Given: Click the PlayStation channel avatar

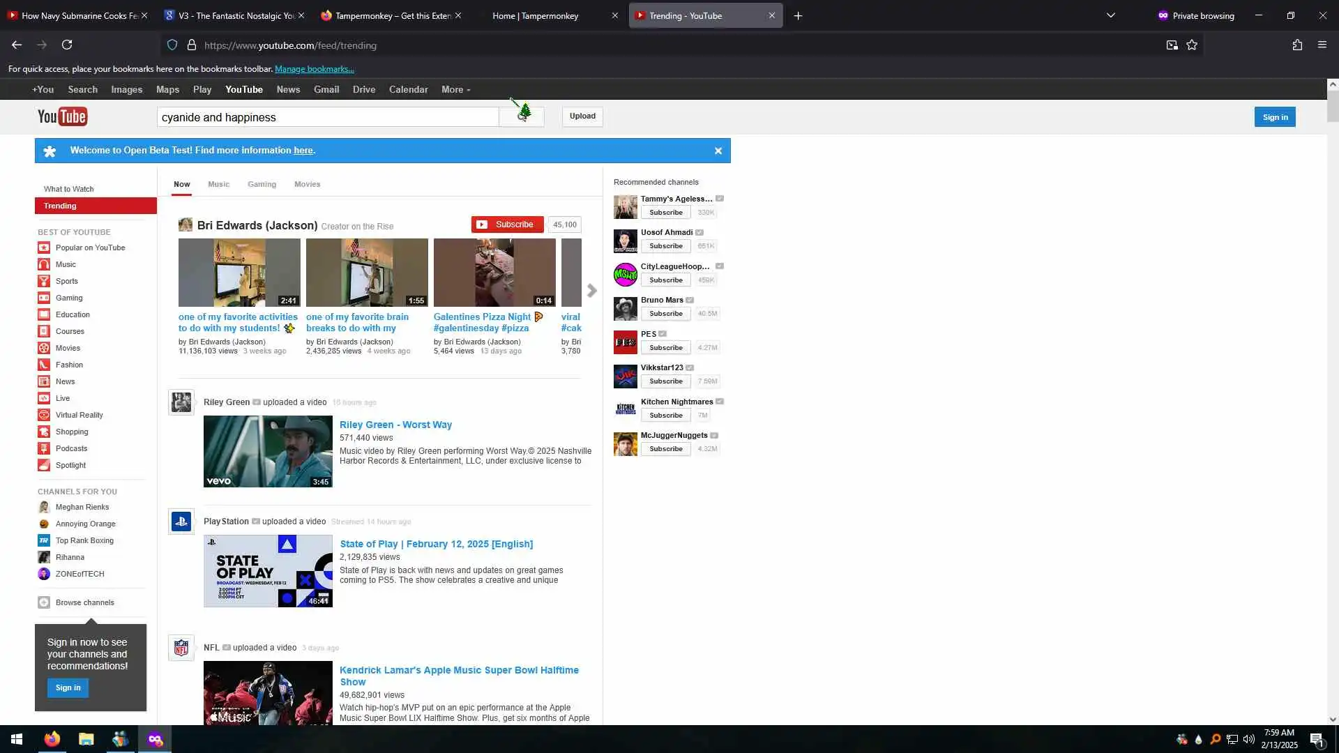Looking at the screenshot, I should [x=181, y=522].
